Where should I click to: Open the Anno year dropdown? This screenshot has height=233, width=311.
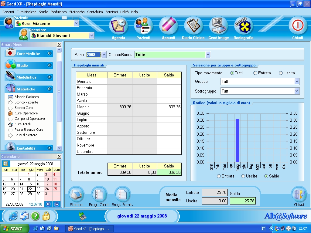(104, 55)
